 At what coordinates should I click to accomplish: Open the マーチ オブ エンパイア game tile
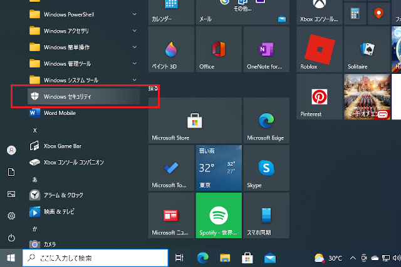click(367, 97)
